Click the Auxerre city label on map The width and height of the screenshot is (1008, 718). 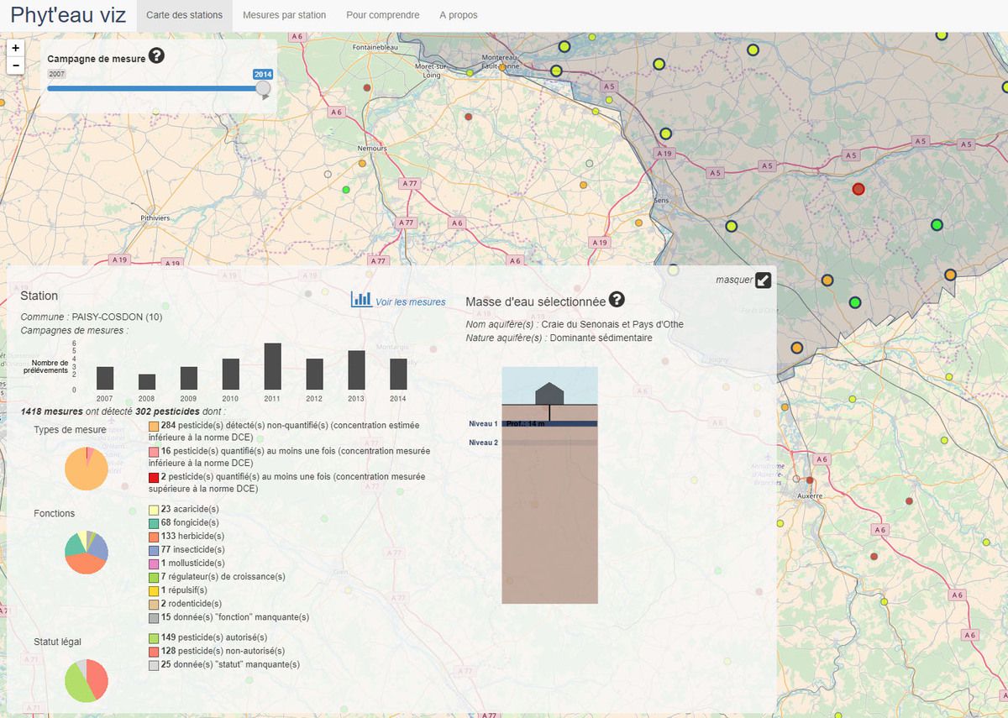809,495
